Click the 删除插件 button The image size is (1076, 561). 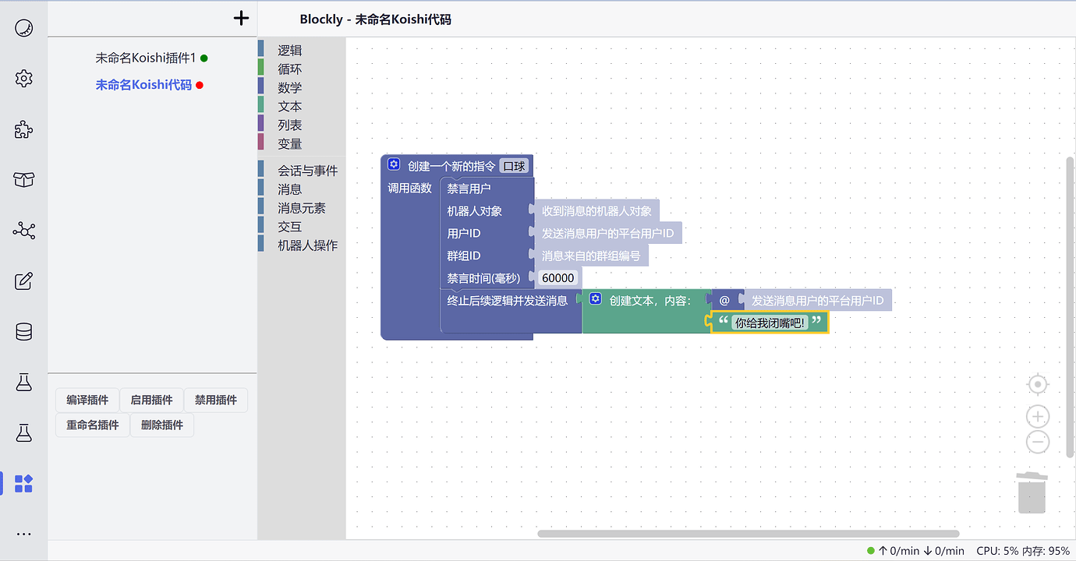162,425
